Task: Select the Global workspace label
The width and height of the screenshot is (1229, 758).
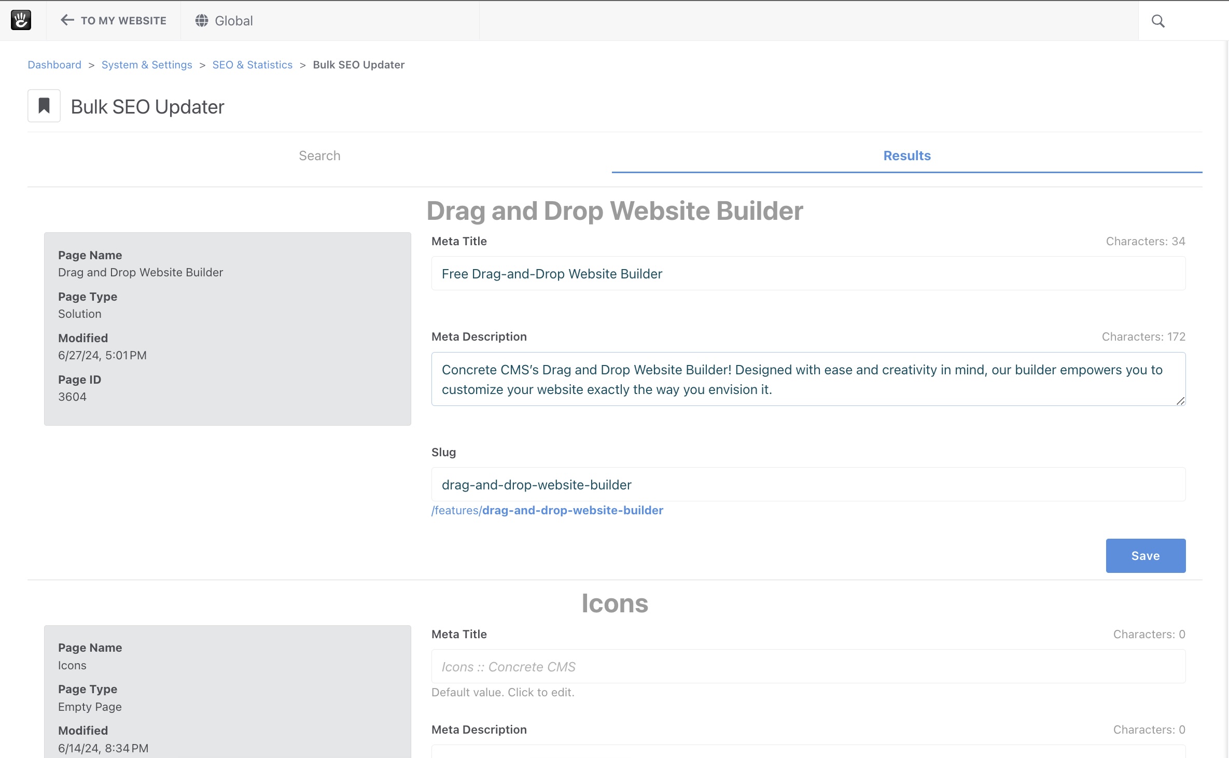Action: (x=233, y=21)
